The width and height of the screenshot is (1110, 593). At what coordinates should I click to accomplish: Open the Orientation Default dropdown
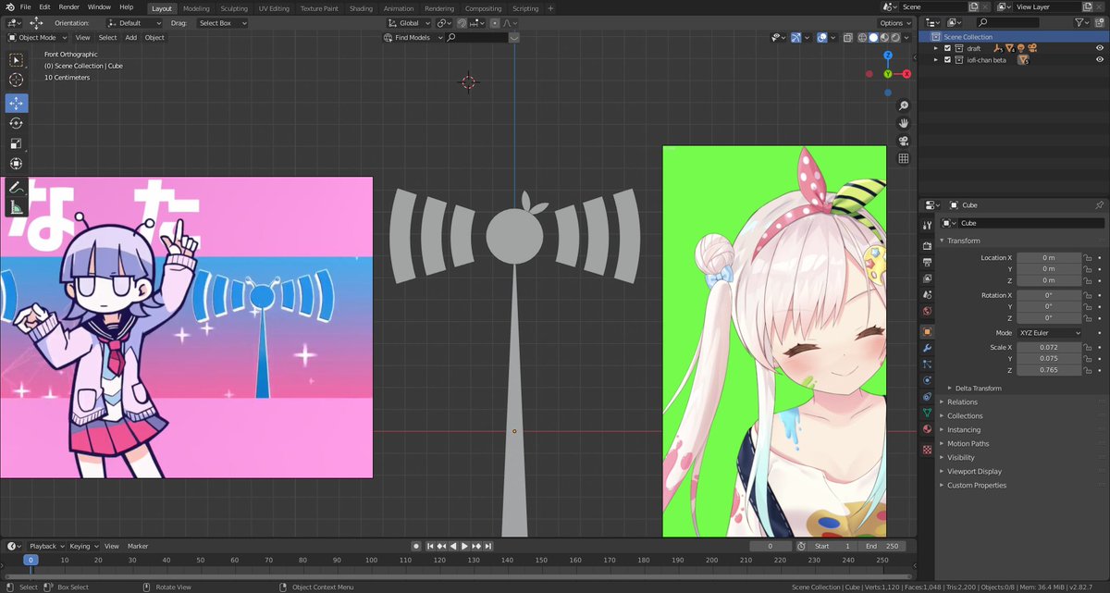133,22
